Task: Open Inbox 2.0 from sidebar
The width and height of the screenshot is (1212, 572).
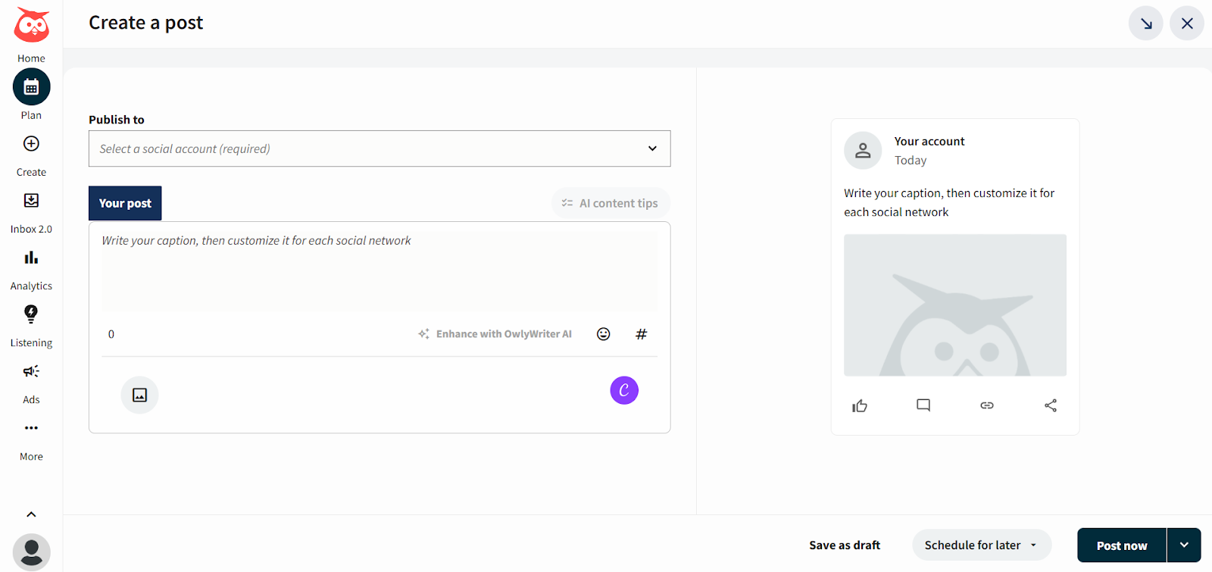Action: click(x=31, y=201)
